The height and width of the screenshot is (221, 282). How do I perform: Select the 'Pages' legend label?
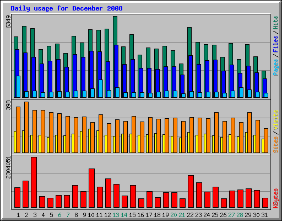pos(275,67)
